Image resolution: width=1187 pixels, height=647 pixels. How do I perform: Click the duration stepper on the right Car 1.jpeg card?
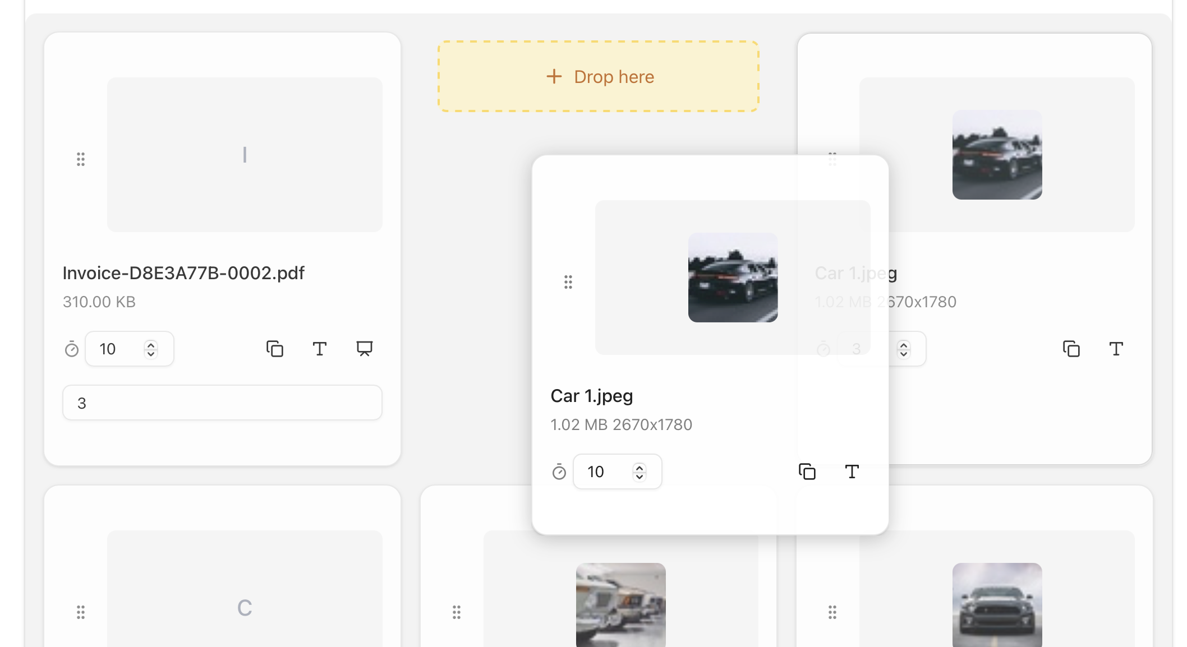(903, 349)
